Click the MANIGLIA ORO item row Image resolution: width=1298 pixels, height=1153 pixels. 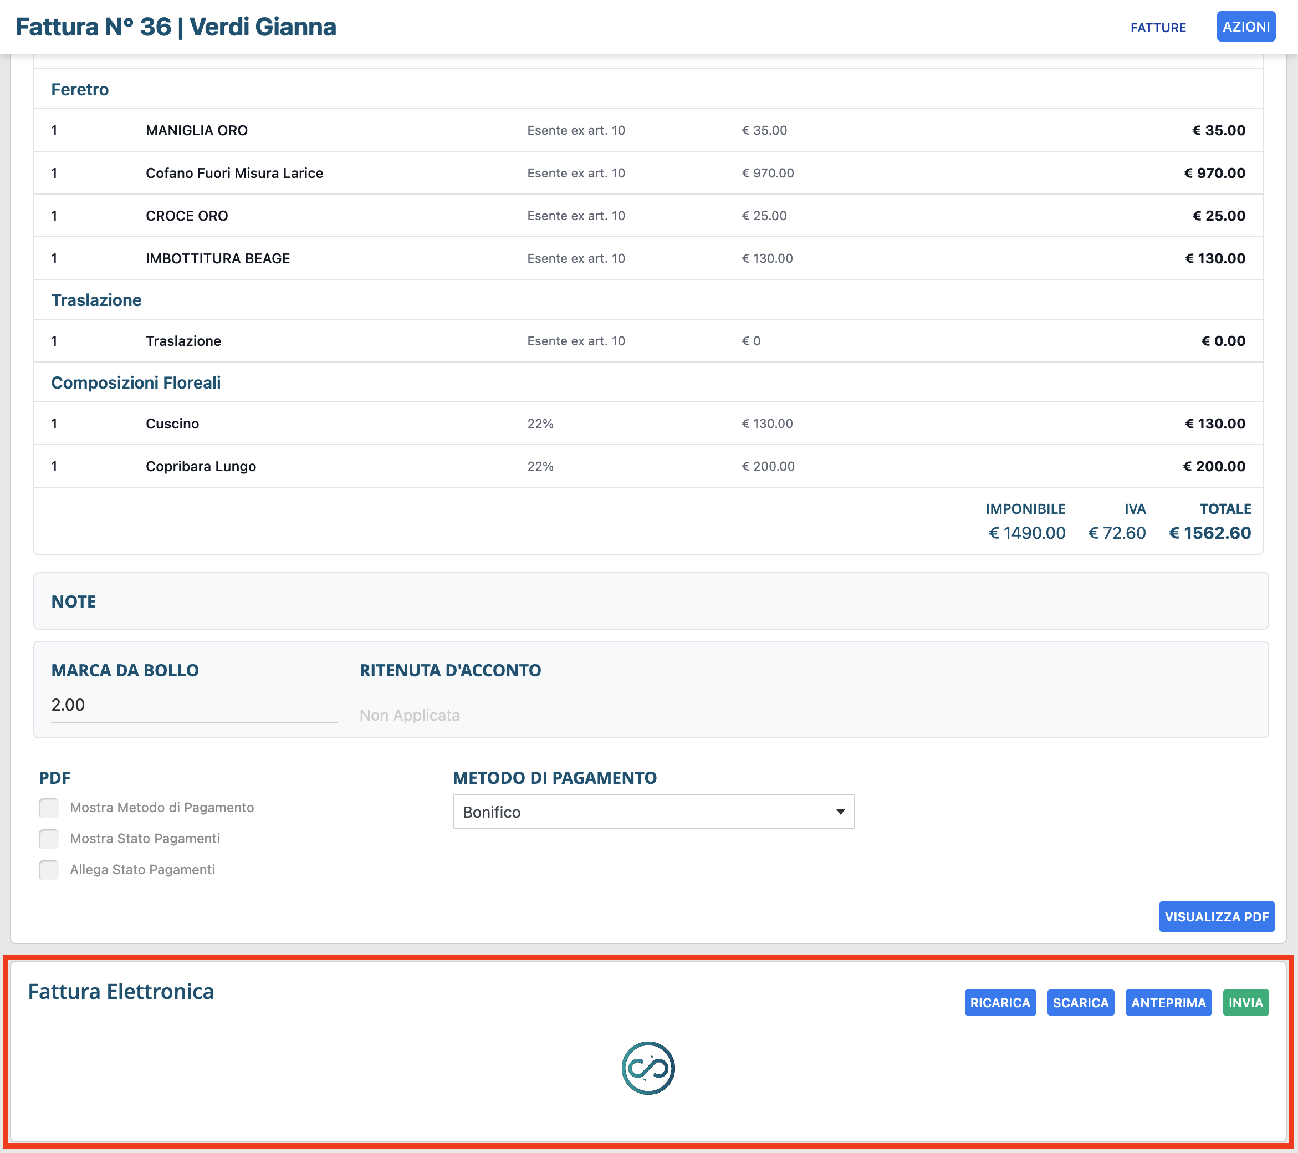(x=197, y=130)
